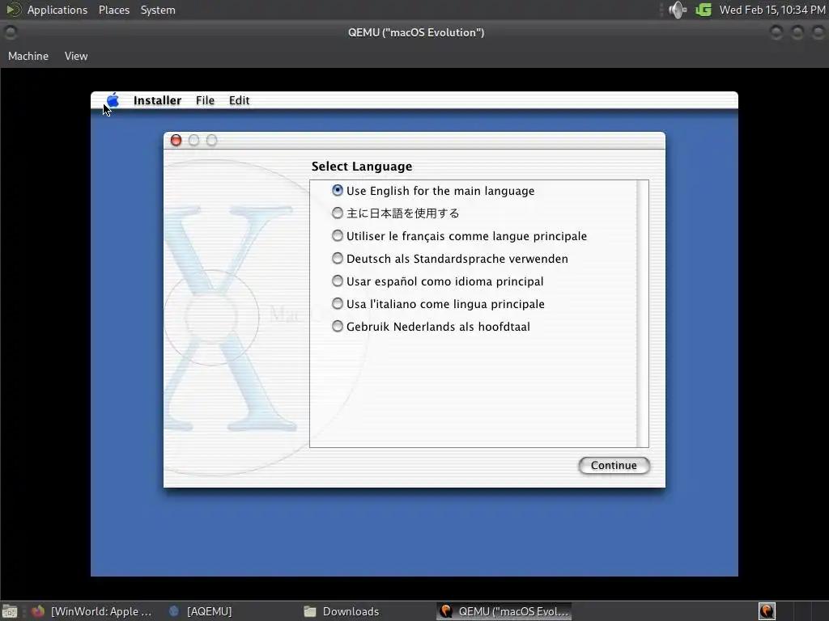Switch to Downloads taskbar window

tap(342, 611)
